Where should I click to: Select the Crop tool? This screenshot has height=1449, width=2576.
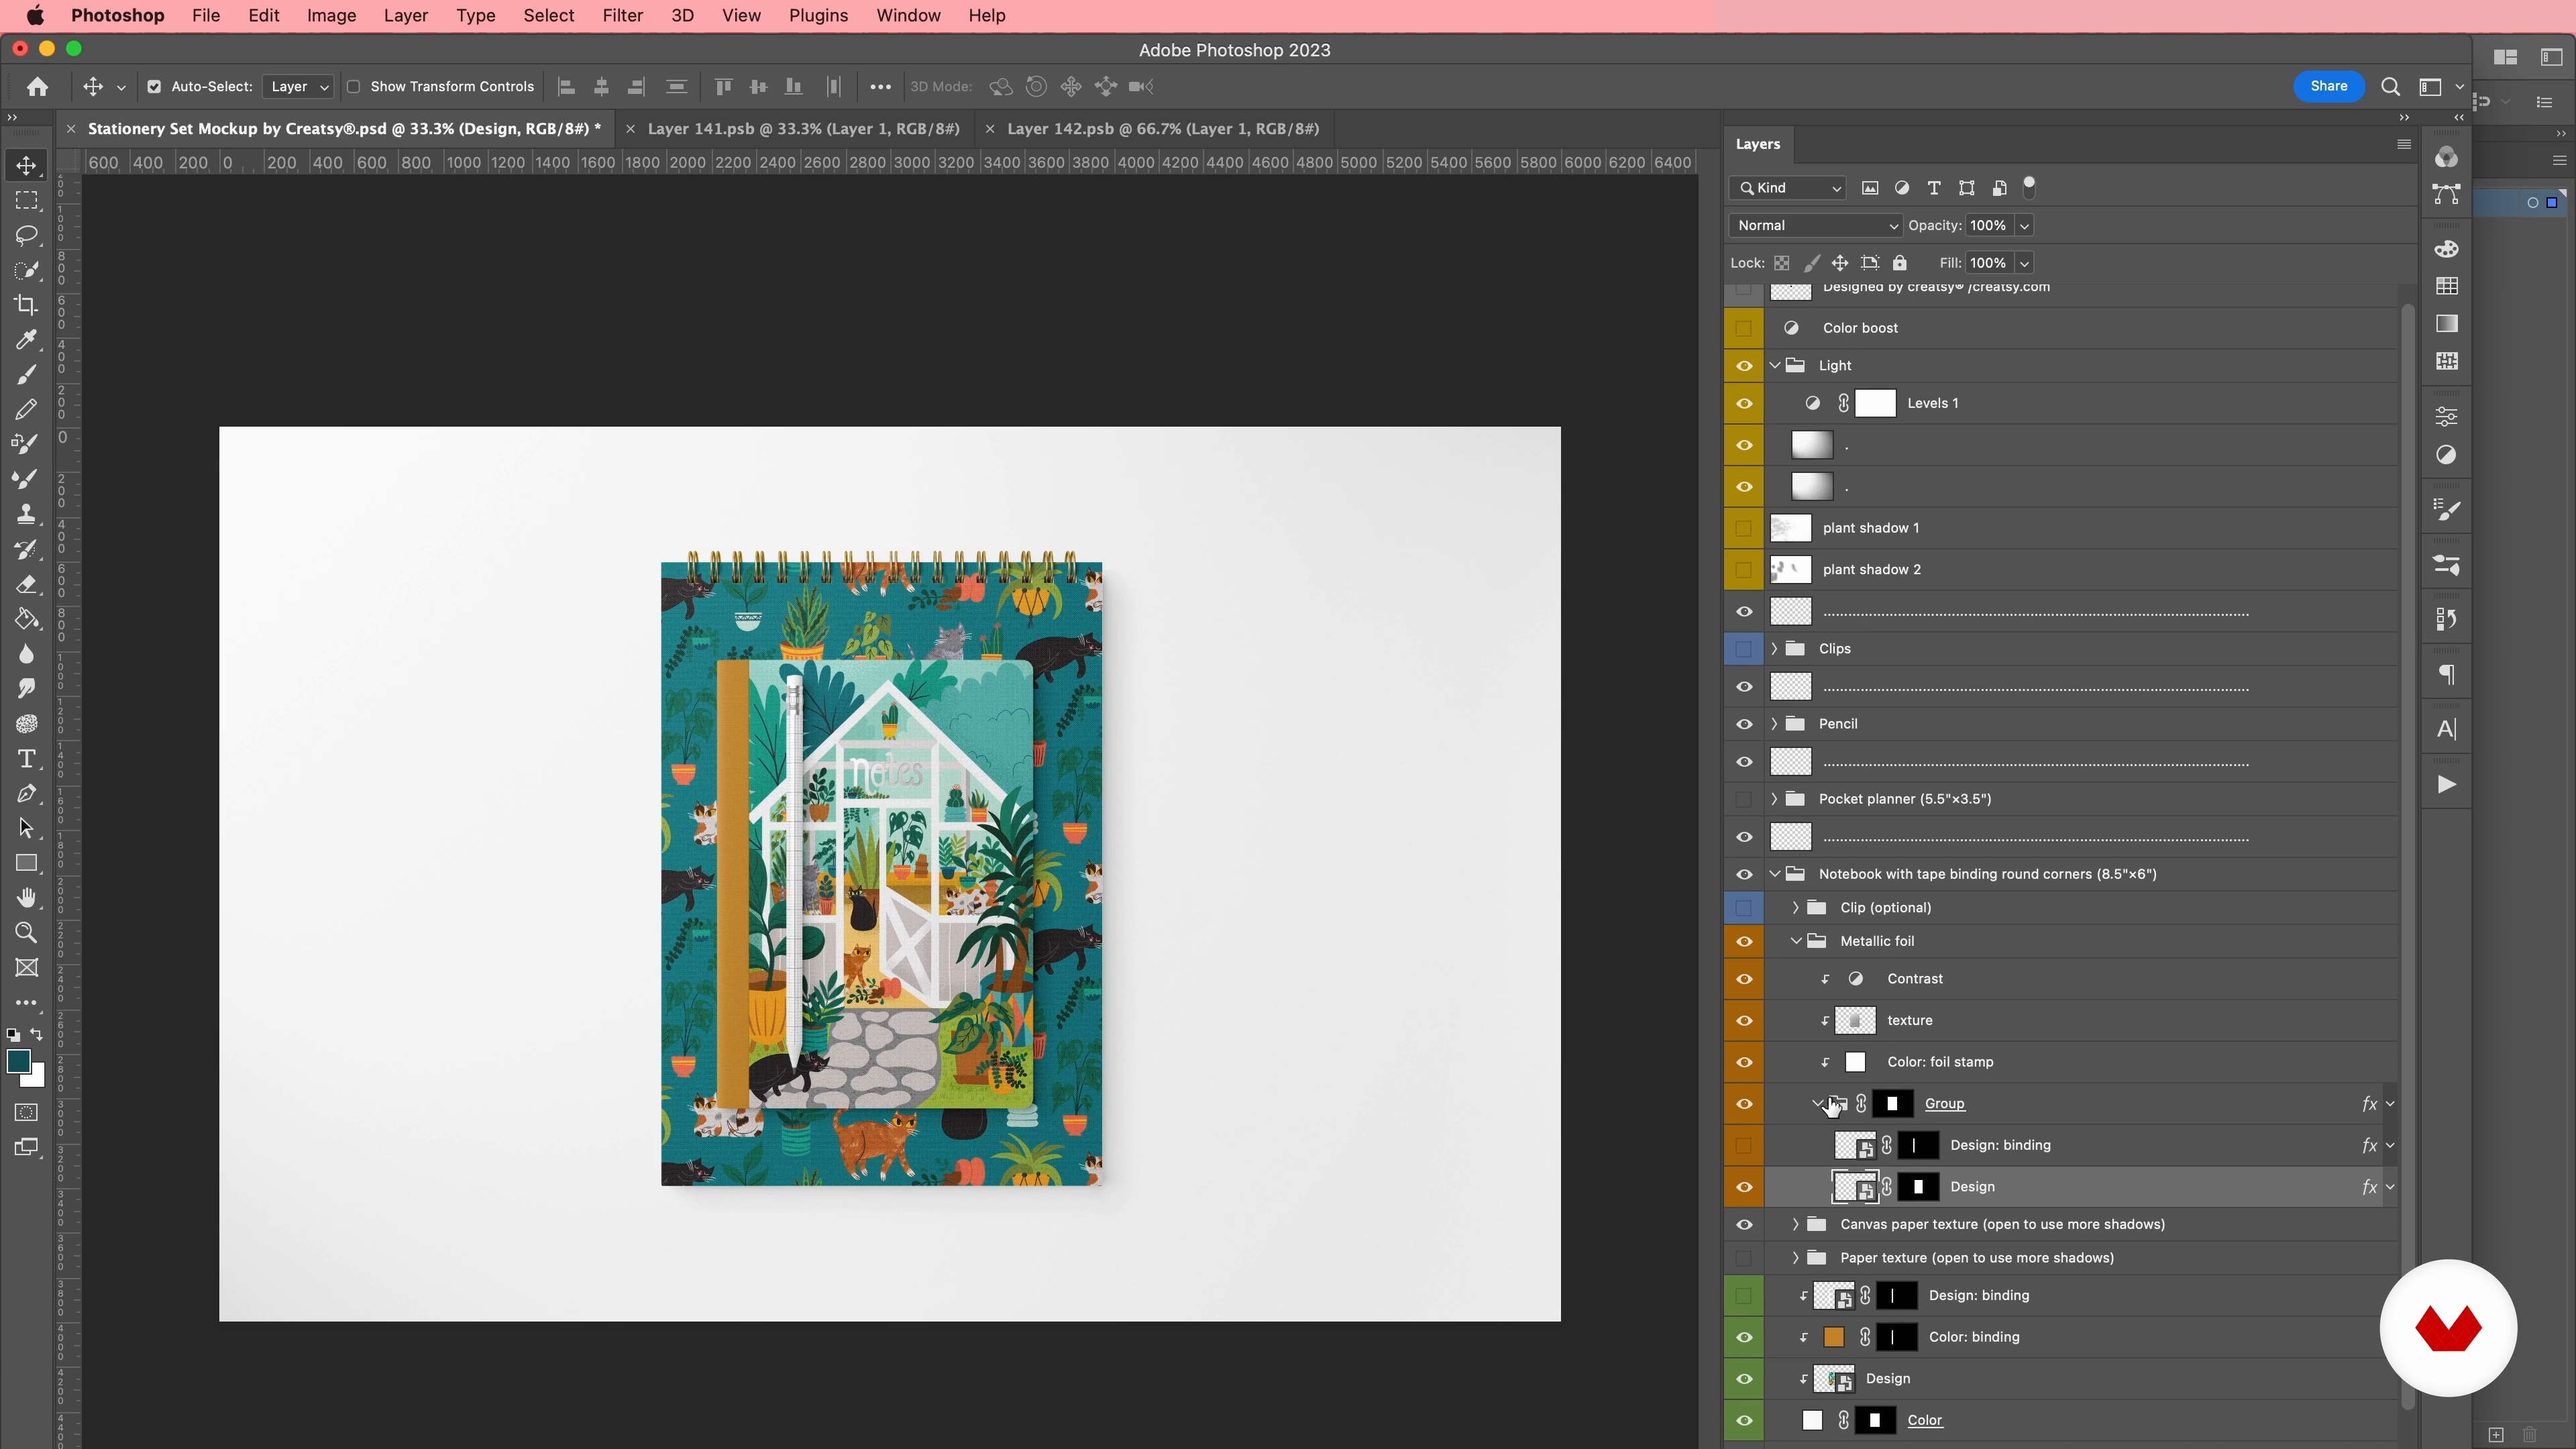pyautogui.click(x=27, y=305)
